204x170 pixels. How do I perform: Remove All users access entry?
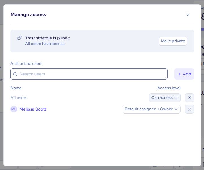(189, 97)
